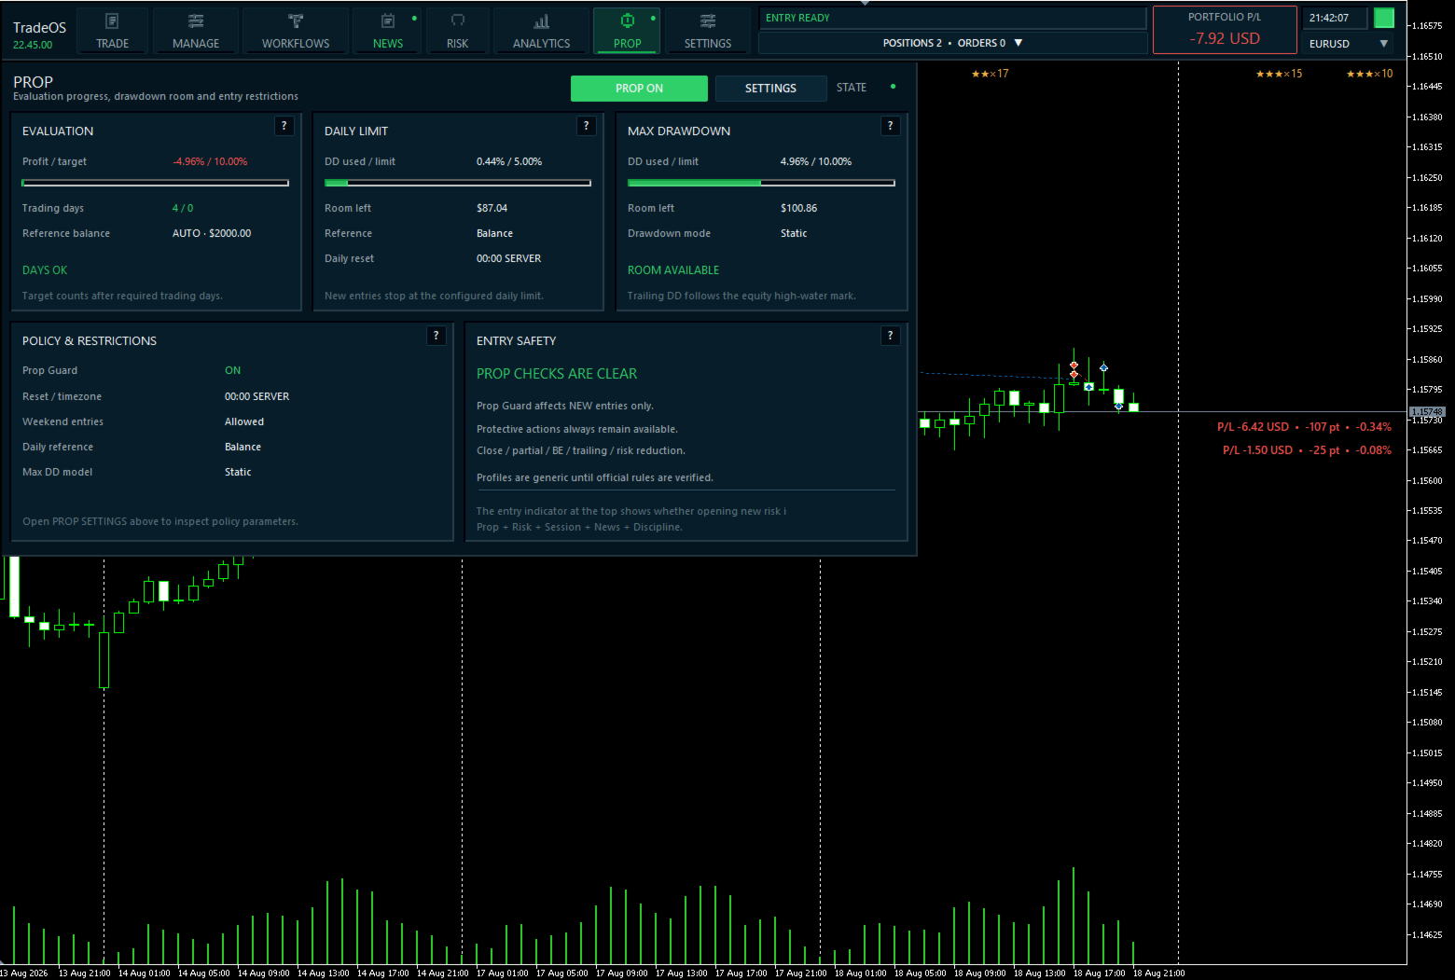Toggle the PROP ON switch
Screen dimensions: 1455x980
[x=639, y=89]
